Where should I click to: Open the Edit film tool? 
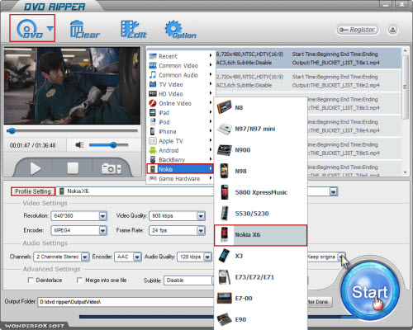coord(134,29)
